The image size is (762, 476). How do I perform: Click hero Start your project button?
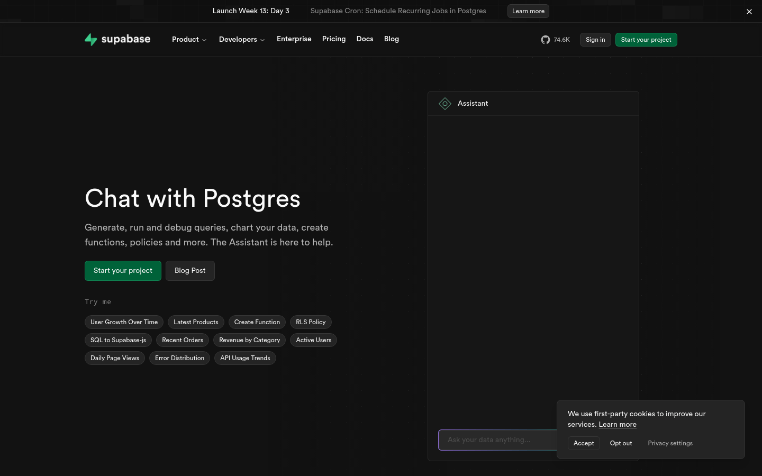pyautogui.click(x=123, y=271)
